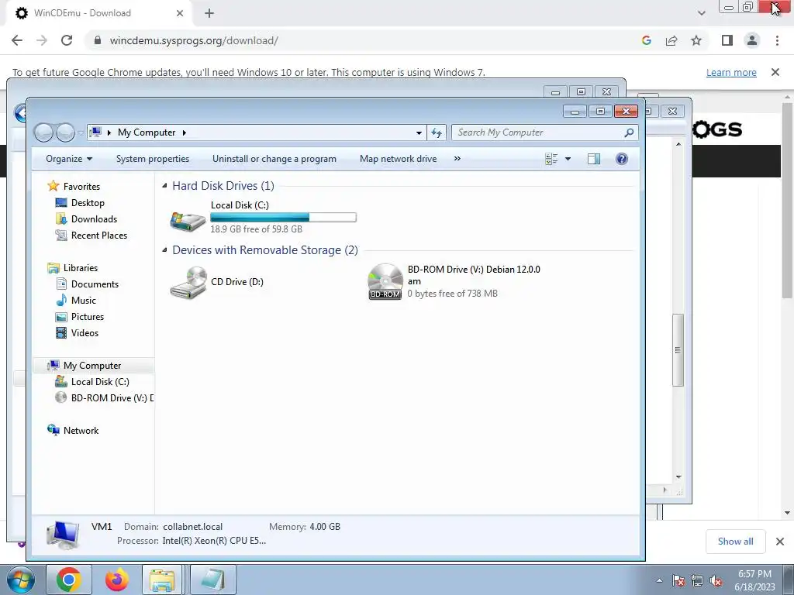Open Documents library
This screenshot has width=794, height=595.
(95, 284)
